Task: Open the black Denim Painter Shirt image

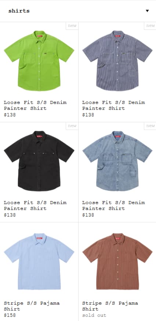Action: pyautogui.click(x=39, y=161)
